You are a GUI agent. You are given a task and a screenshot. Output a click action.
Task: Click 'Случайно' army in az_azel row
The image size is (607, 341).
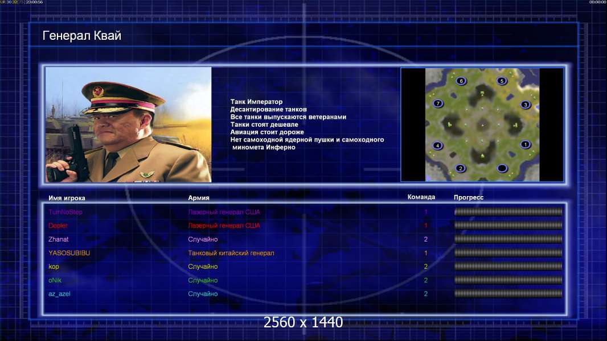click(203, 293)
